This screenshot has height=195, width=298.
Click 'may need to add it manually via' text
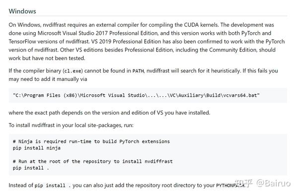click(x=48, y=79)
